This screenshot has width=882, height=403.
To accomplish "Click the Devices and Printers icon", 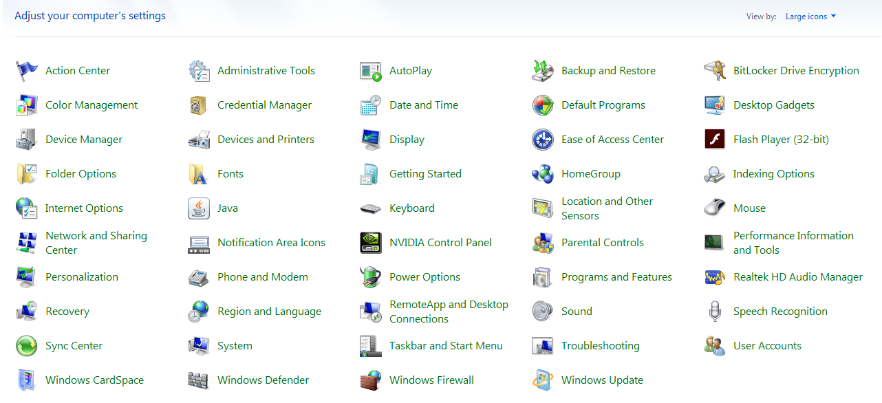I will pos(199,140).
